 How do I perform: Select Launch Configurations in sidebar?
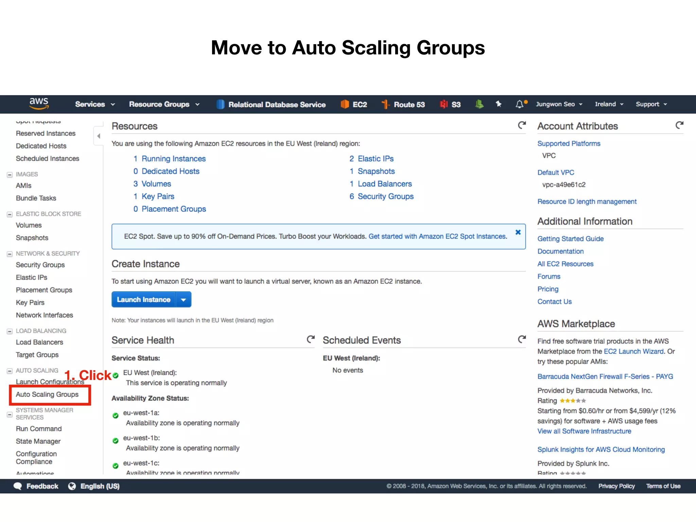tap(50, 382)
